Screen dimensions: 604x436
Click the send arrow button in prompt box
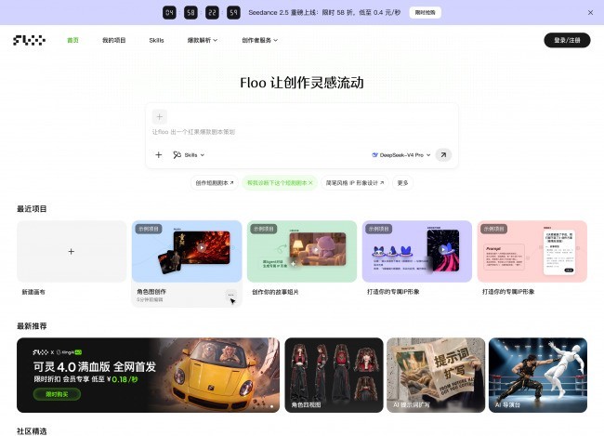point(443,155)
